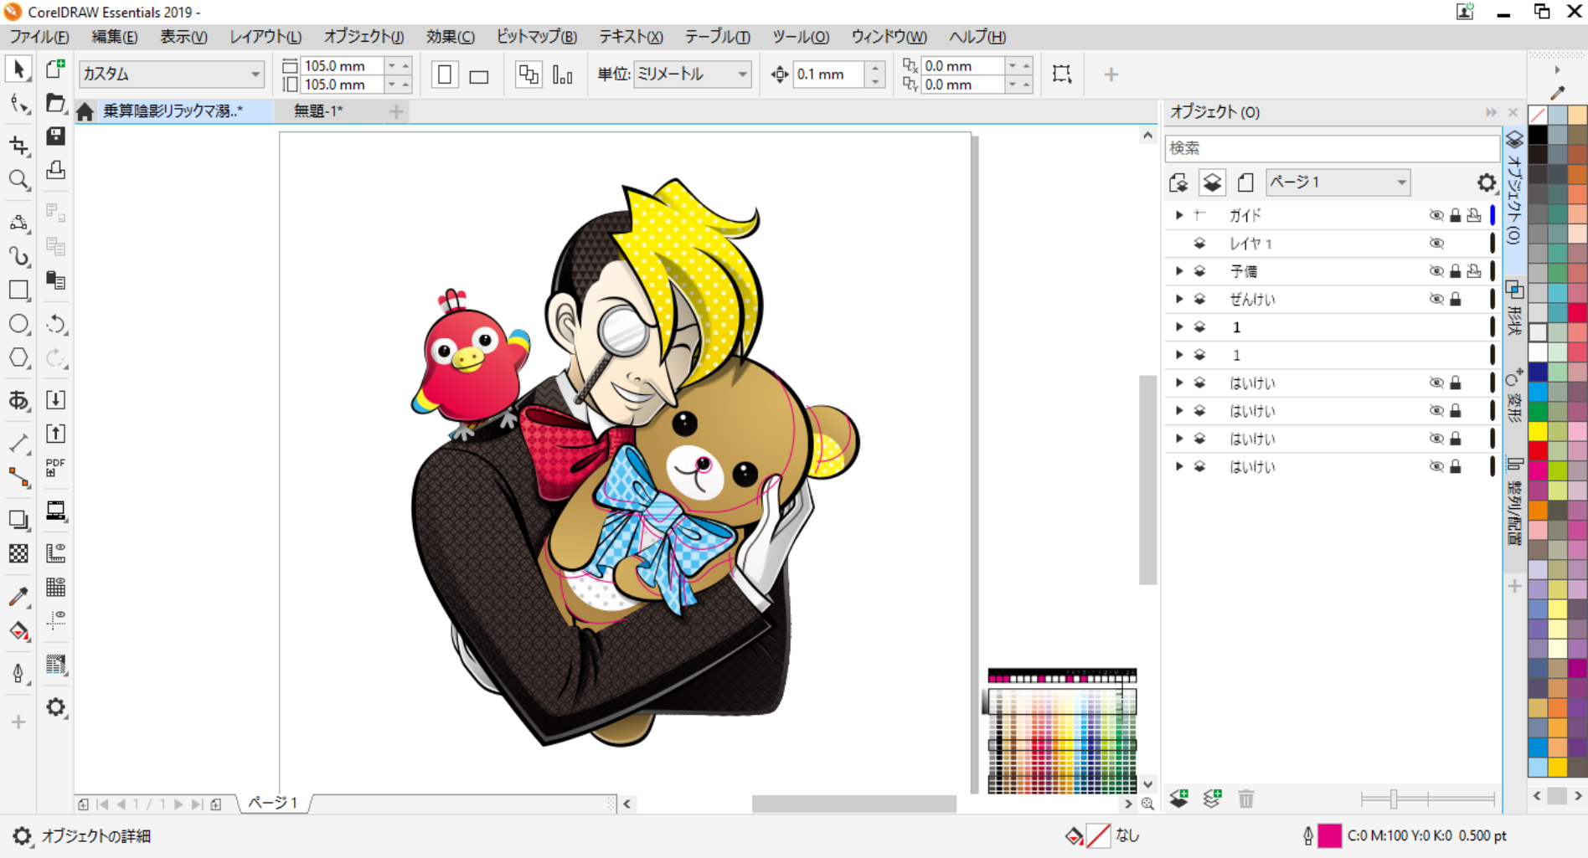Viewport: 1588px width, 858px height.
Task: Open the ビットマップ(B) menu
Action: 537,37
